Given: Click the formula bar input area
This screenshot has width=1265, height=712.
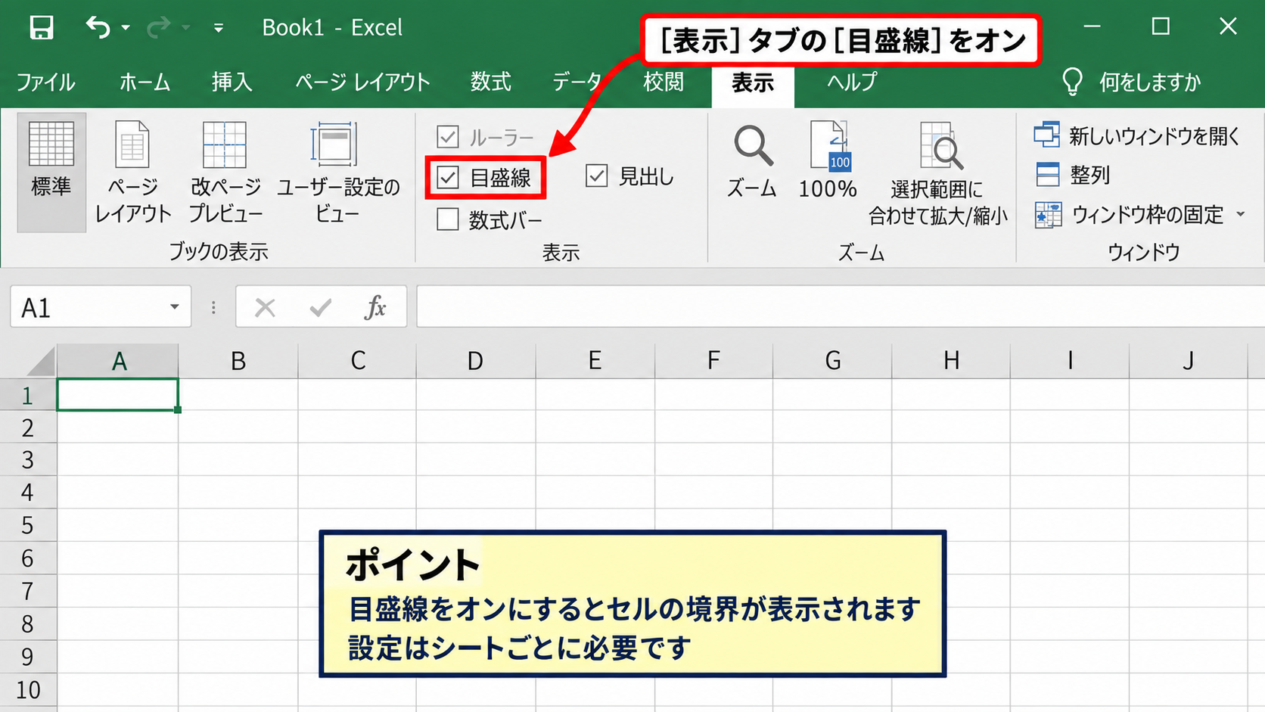Looking at the screenshot, I should (840, 306).
